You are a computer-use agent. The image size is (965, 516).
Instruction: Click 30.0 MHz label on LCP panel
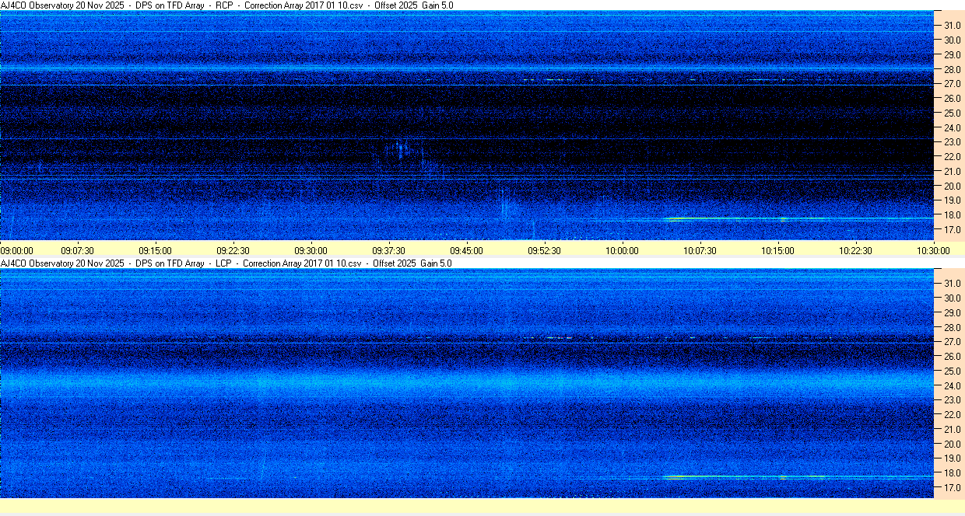click(952, 298)
